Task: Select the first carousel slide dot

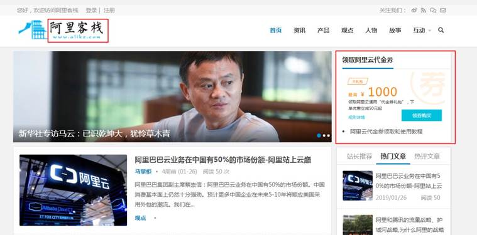Action: tap(319, 135)
